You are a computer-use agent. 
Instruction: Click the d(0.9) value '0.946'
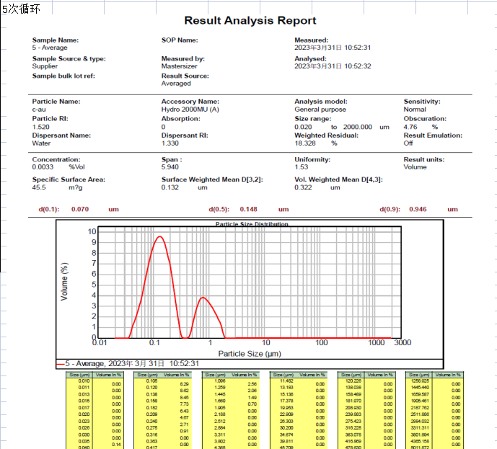[418, 209]
